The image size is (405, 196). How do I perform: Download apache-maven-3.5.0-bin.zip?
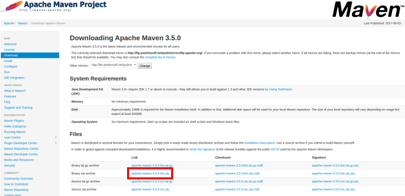[x=150, y=174]
